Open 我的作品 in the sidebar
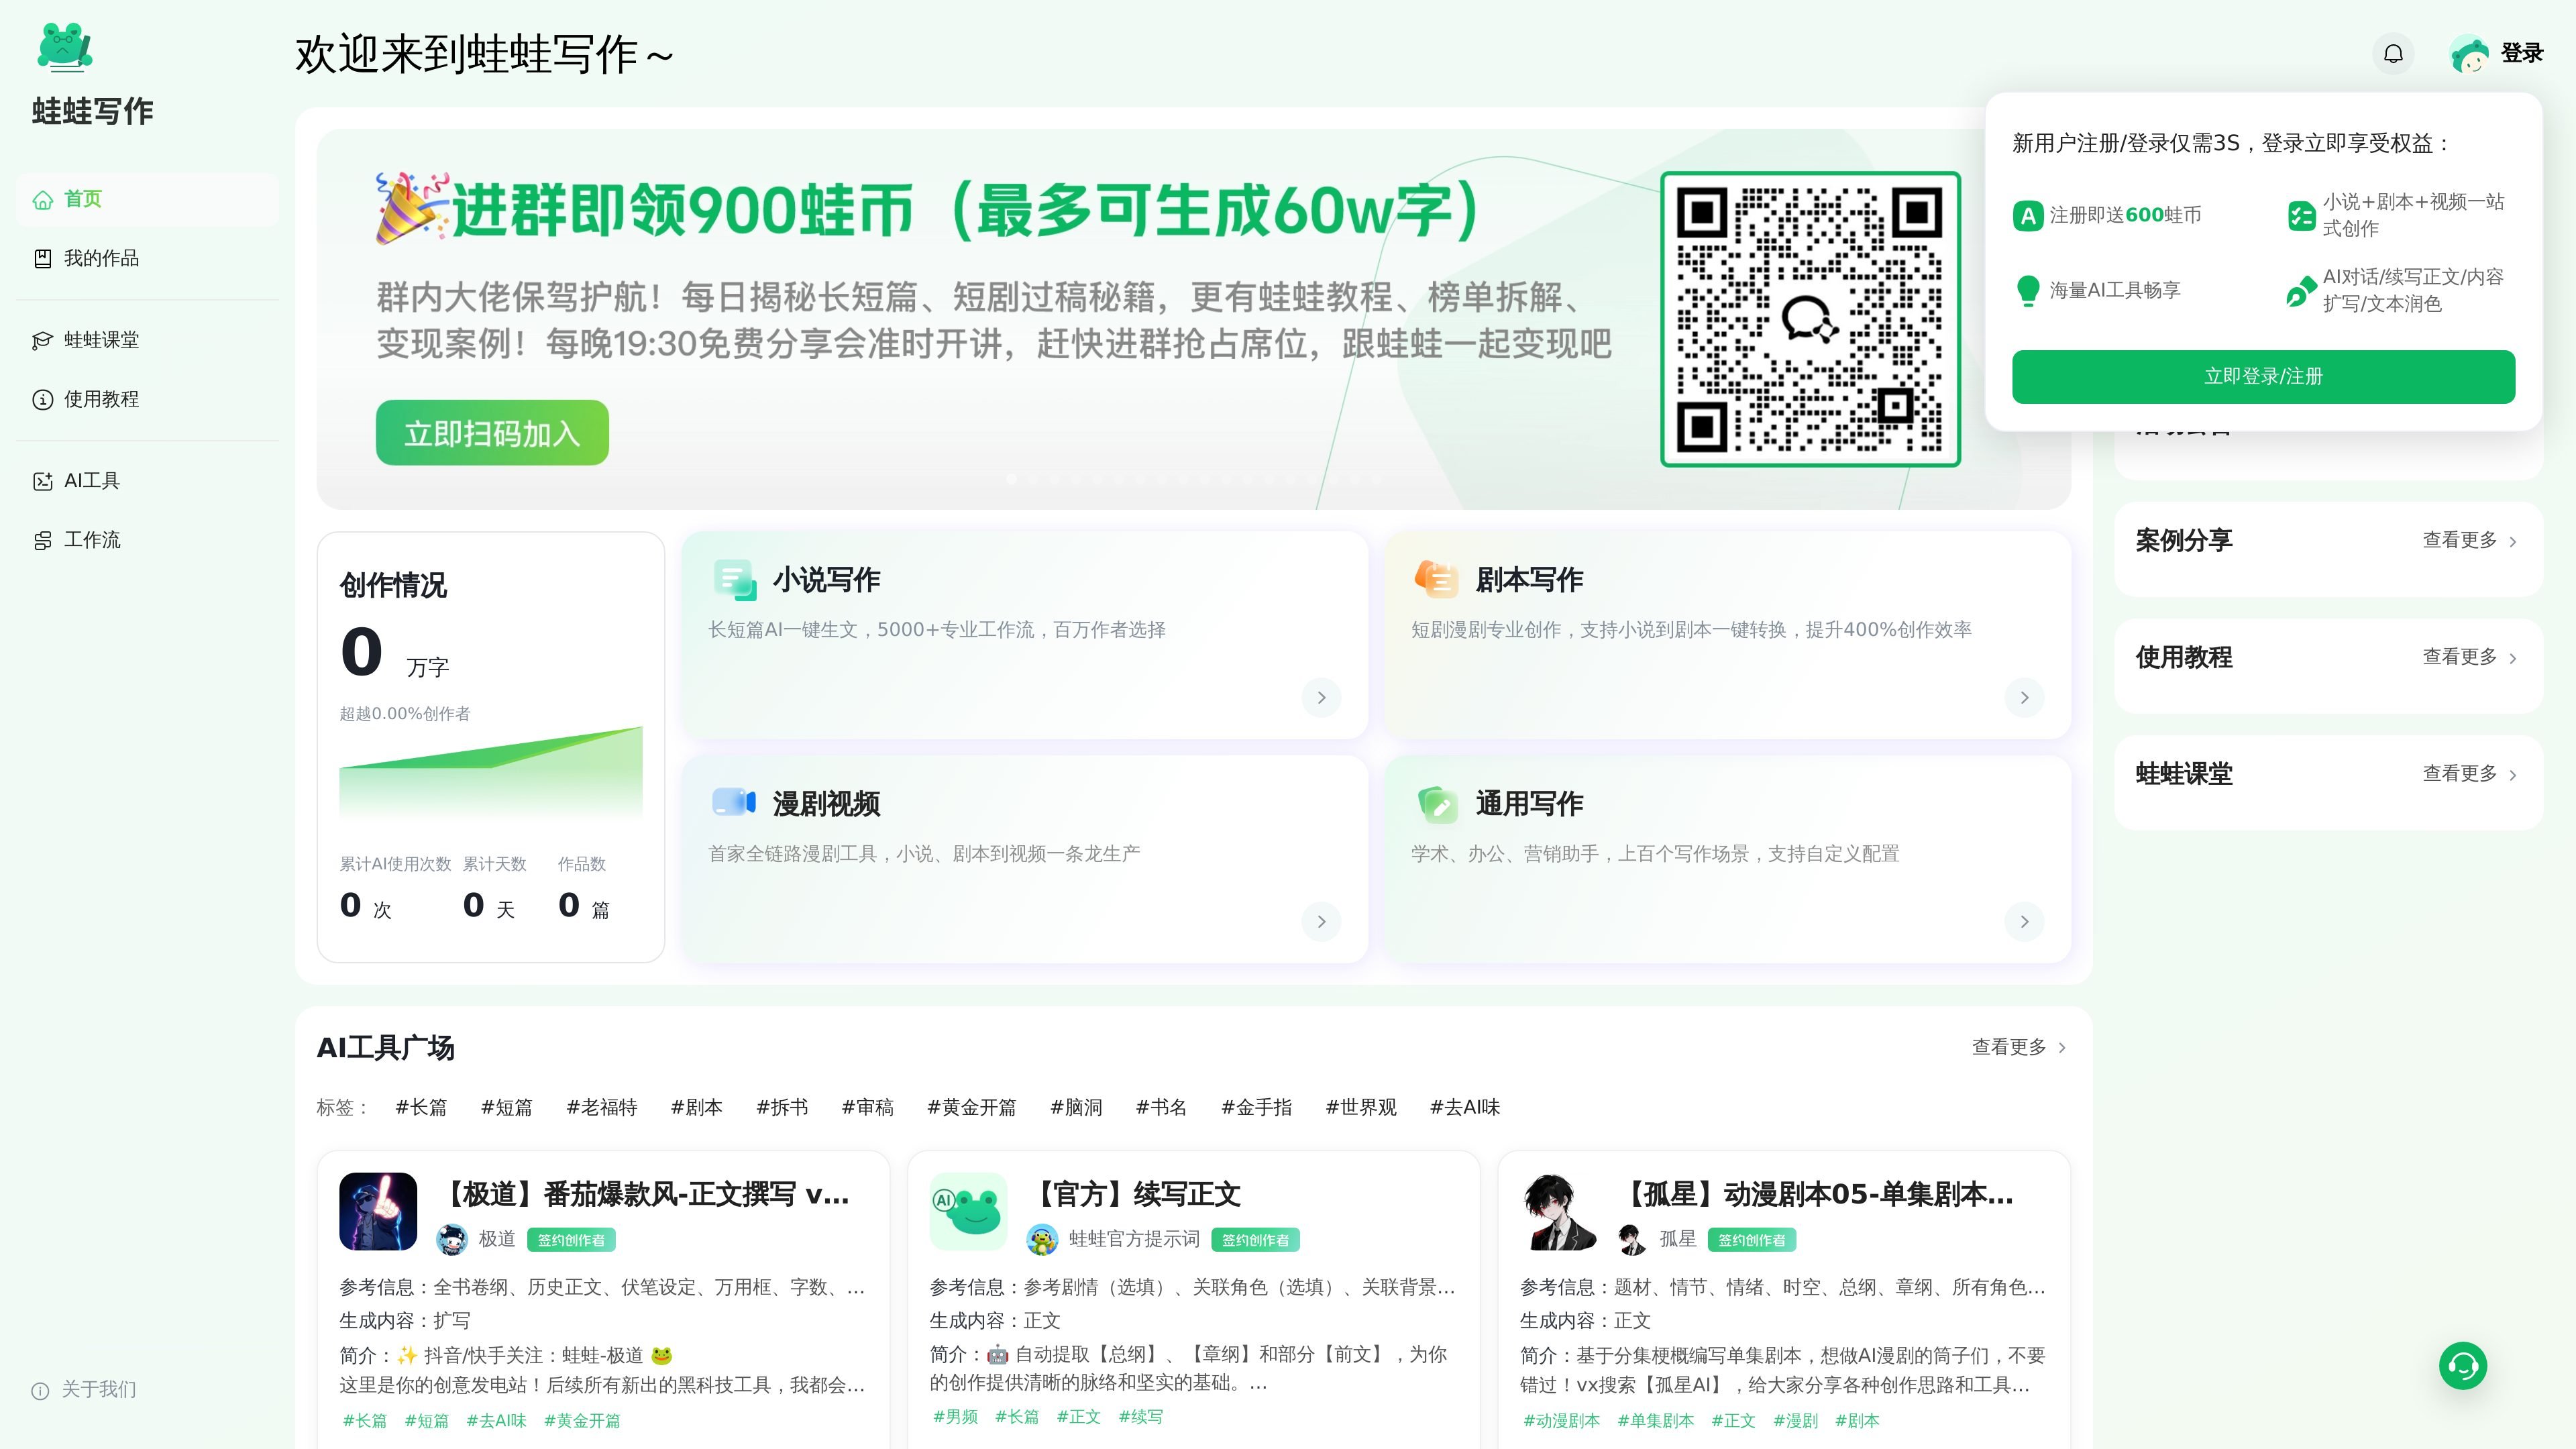 (147, 259)
